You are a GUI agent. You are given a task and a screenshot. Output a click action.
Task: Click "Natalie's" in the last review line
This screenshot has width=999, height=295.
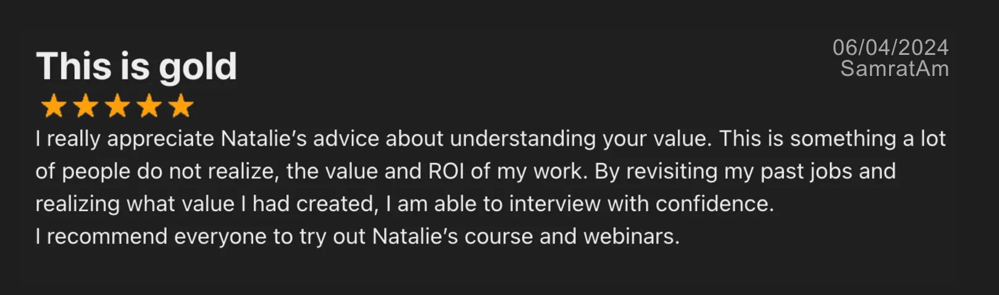pos(415,236)
